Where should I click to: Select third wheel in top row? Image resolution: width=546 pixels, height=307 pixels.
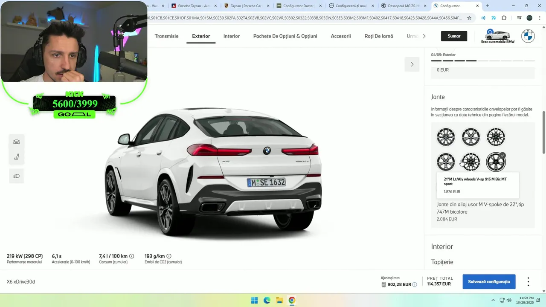[496, 137]
